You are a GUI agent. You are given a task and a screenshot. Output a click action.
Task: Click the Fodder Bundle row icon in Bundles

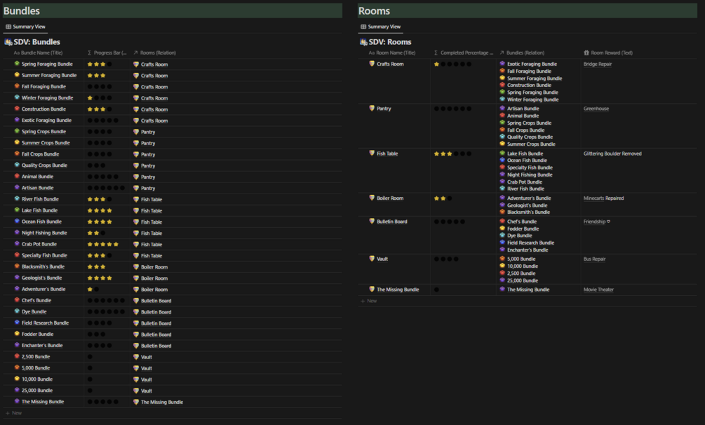17,334
